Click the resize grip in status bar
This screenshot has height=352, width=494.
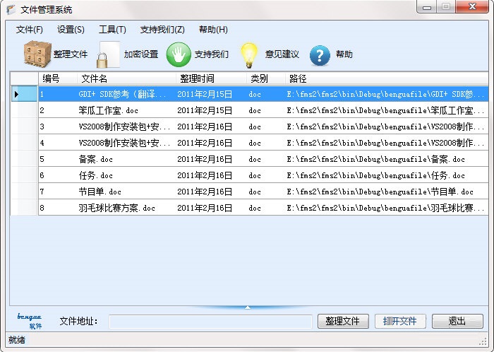pos(483,341)
